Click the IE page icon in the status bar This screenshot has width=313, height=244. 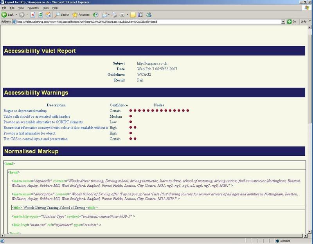coord(2,241)
